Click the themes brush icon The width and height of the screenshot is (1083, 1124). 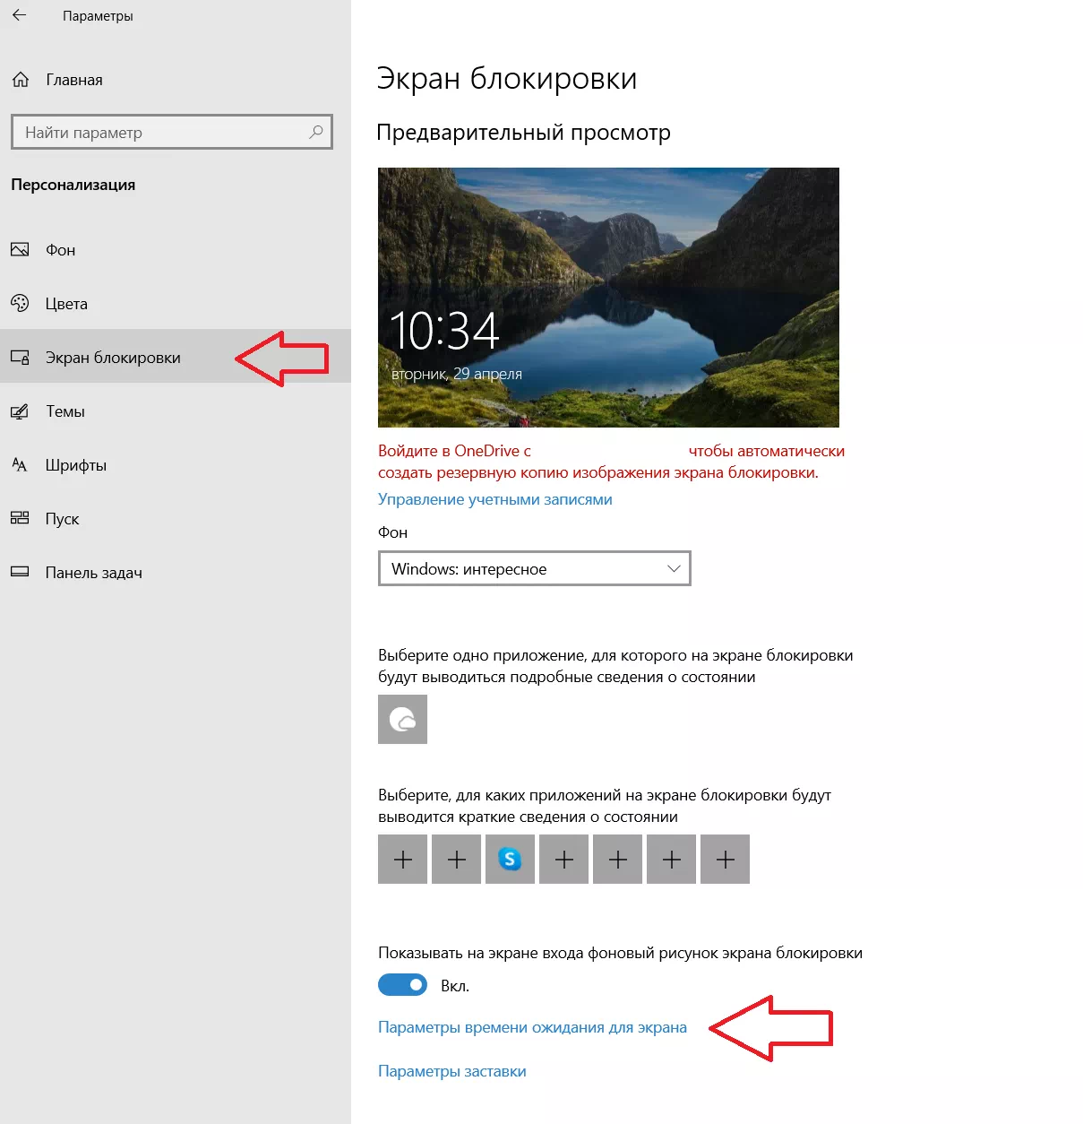coord(20,411)
